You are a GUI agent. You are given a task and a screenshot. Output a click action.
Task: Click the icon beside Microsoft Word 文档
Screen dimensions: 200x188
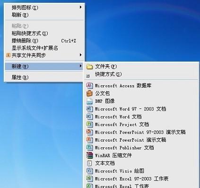[x=89, y=116]
